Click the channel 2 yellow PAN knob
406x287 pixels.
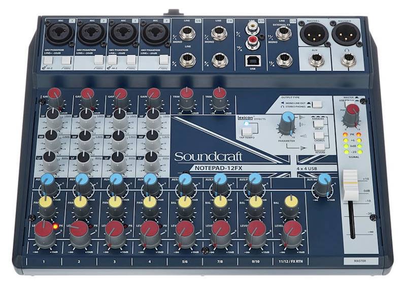[81, 206]
